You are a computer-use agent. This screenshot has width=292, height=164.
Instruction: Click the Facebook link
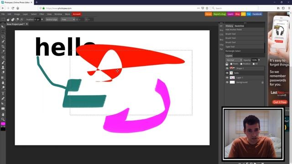click(x=257, y=14)
